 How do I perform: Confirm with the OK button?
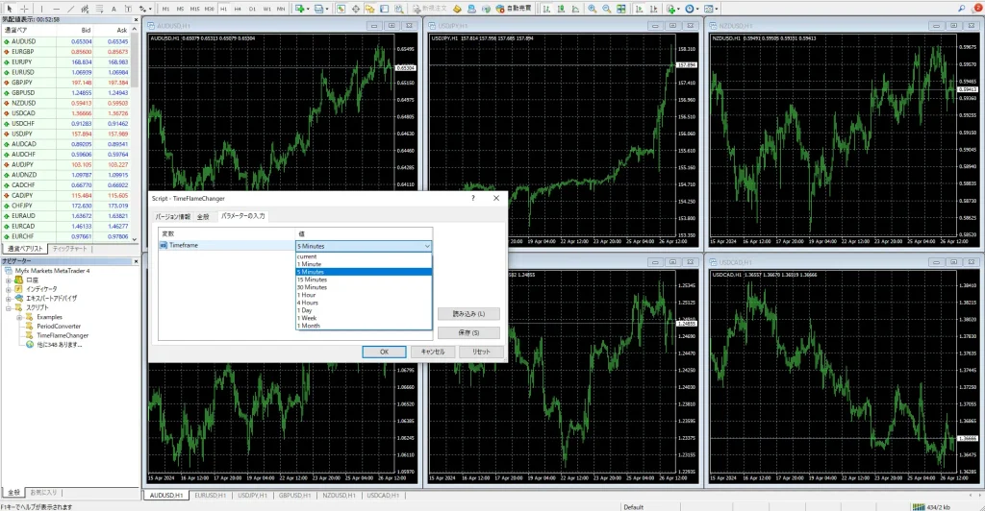click(x=384, y=352)
